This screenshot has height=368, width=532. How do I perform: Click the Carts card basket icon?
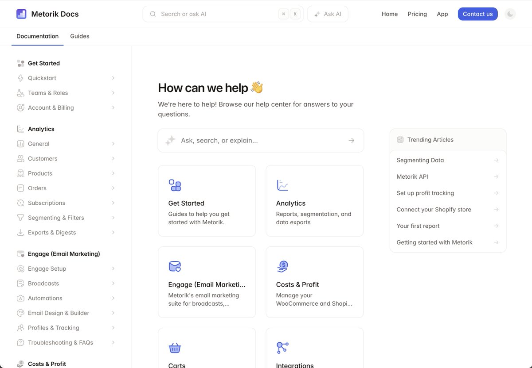click(x=175, y=348)
